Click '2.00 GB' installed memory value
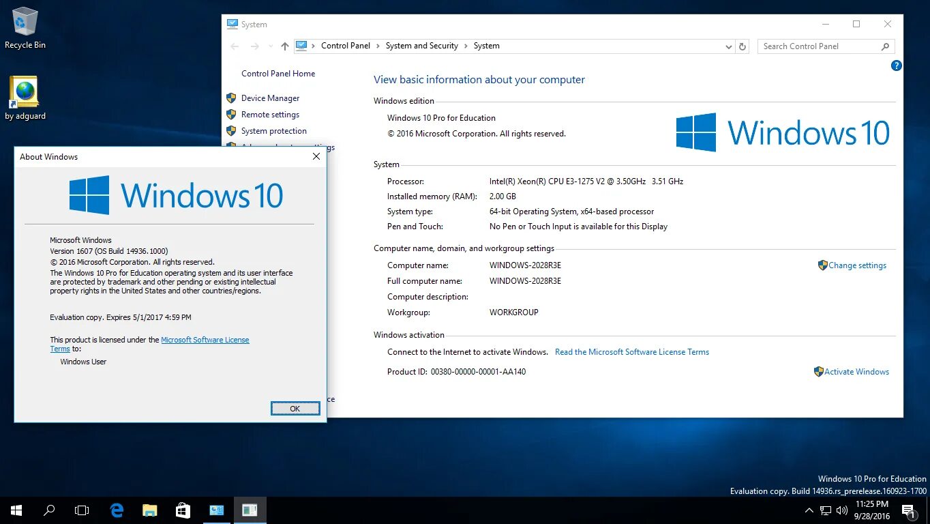The height and width of the screenshot is (524, 930). 502,196
